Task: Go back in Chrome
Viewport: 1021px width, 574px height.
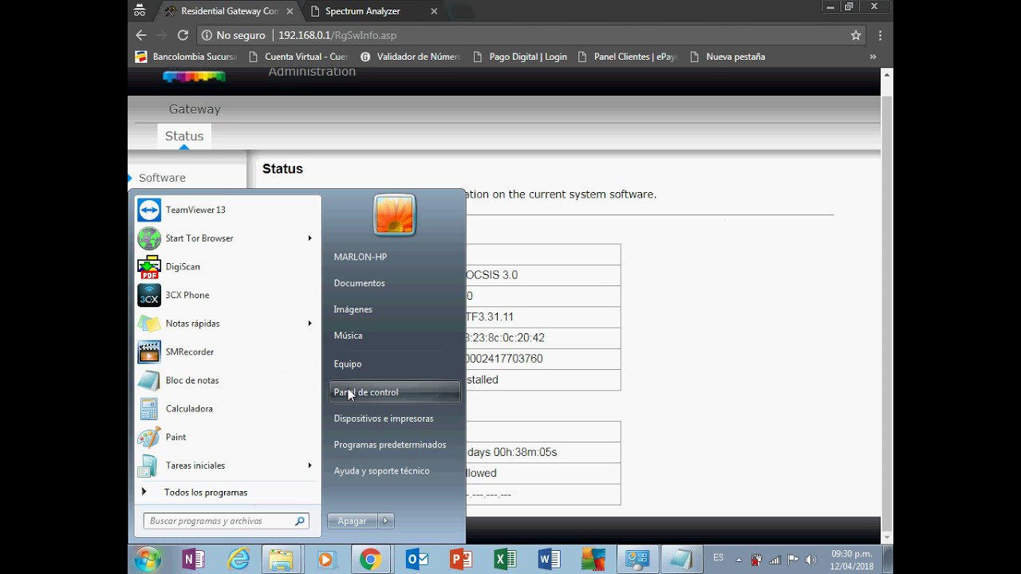Action: [141, 35]
